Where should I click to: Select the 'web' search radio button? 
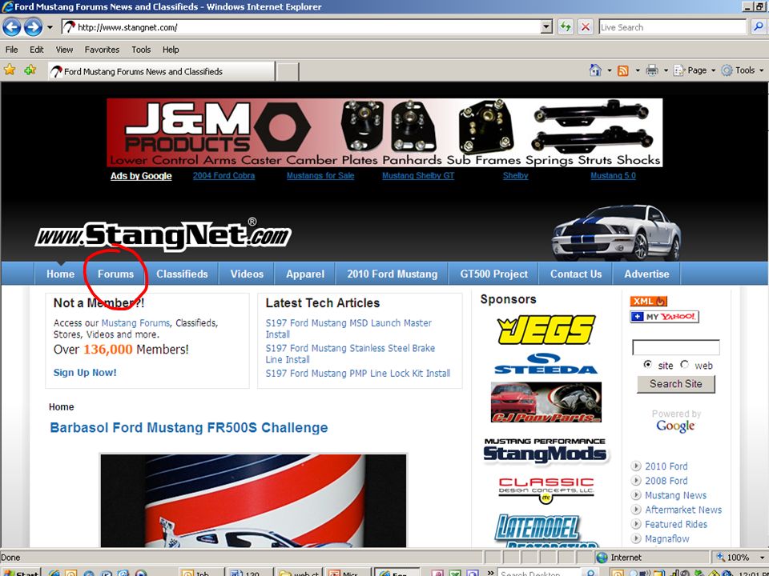click(x=685, y=365)
